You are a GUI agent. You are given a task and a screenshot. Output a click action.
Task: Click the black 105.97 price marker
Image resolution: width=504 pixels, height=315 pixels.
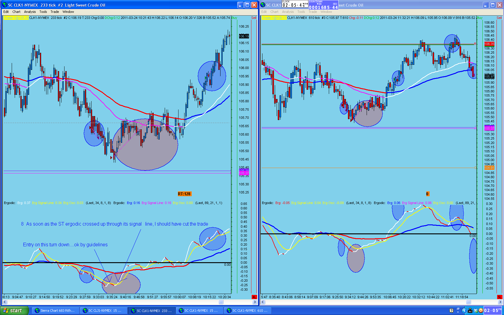tap(489, 77)
